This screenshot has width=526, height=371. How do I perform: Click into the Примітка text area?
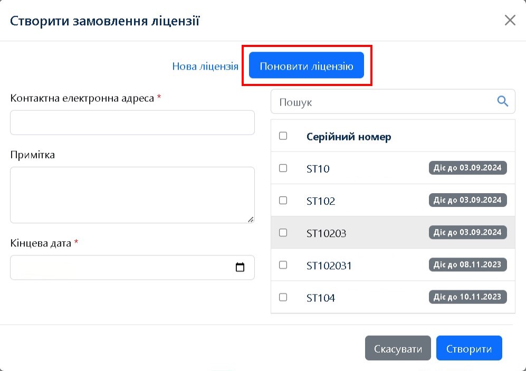pyautogui.click(x=132, y=195)
